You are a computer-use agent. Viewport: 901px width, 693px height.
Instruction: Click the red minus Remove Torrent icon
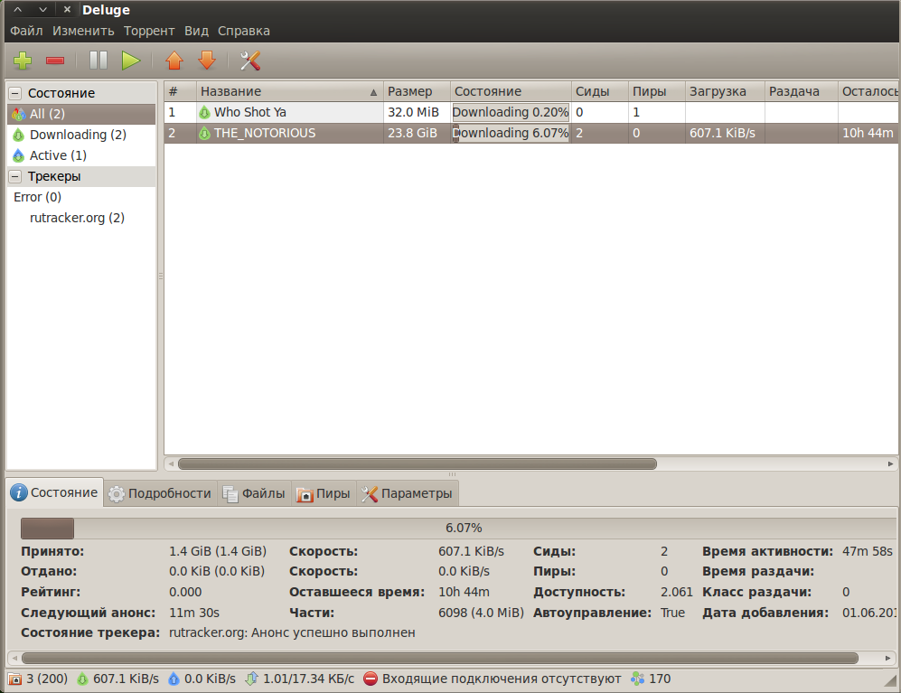coord(55,61)
